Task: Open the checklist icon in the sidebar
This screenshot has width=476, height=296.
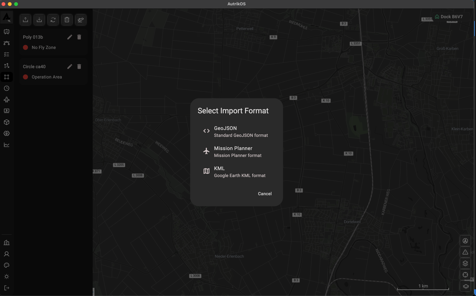Action: (x=7, y=54)
